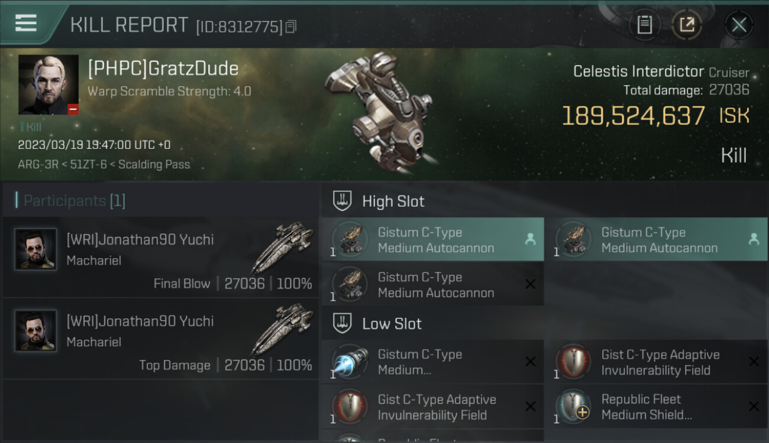Close the kill report window
The image size is (769, 443).
coord(739,25)
